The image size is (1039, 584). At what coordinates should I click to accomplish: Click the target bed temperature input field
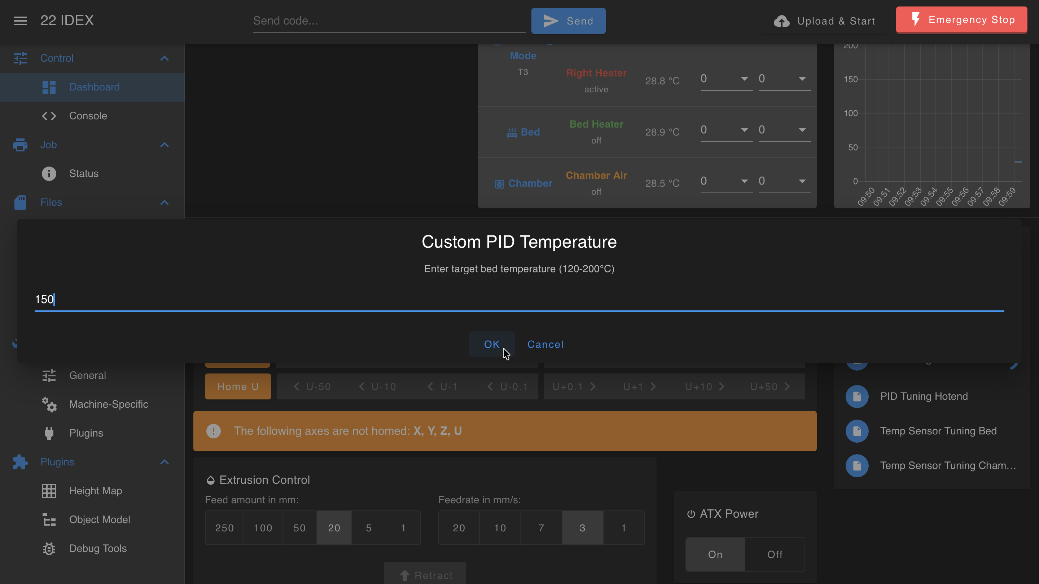click(519, 300)
